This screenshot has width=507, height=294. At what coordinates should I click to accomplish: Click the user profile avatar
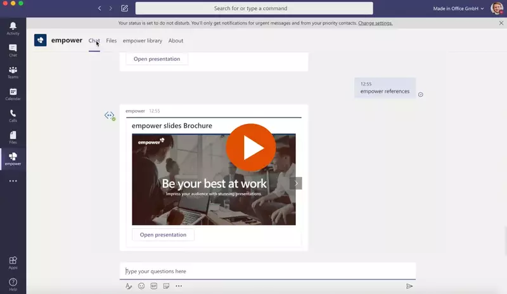coord(497,8)
